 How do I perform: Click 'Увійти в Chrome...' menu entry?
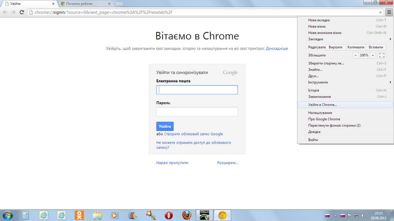(346, 105)
